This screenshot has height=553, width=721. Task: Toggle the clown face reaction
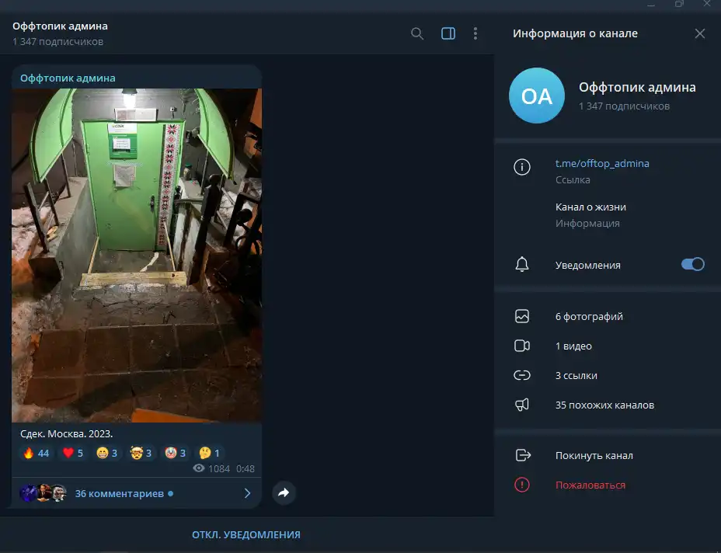point(175,454)
